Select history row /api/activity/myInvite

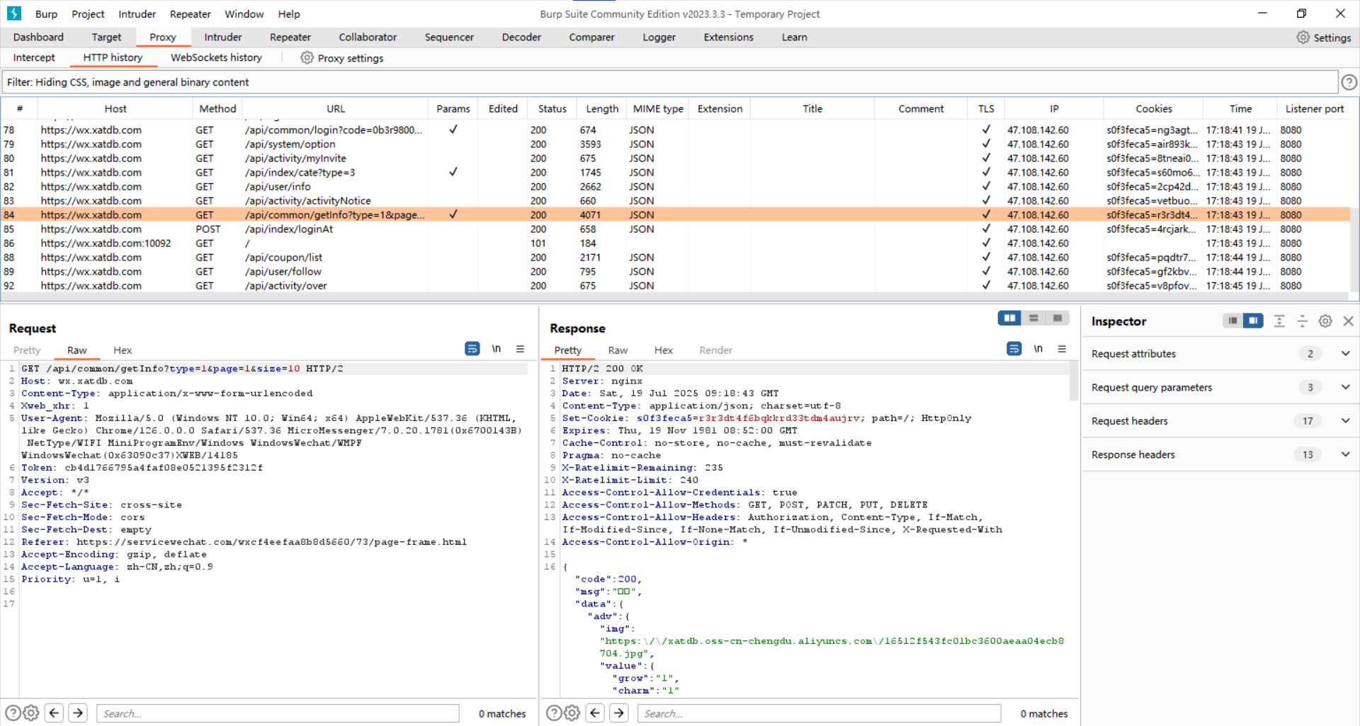coord(674,159)
